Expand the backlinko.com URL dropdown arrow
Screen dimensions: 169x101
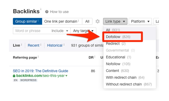[66, 76]
